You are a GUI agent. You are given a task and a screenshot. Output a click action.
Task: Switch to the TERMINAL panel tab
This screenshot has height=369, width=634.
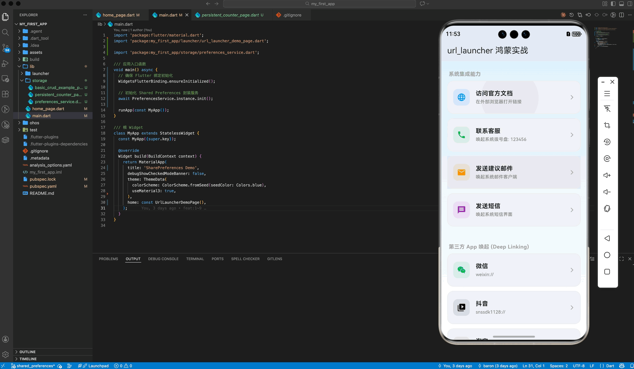tap(195, 259)
